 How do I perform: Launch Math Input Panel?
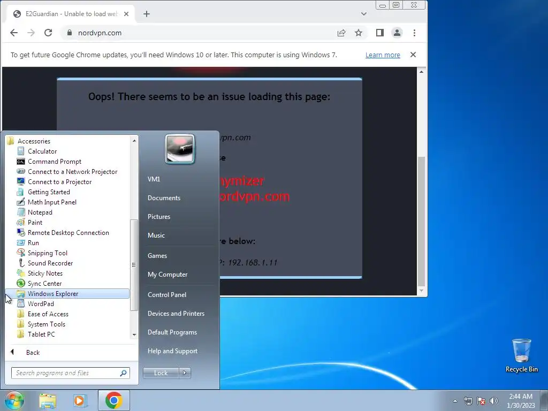(52, 202)
